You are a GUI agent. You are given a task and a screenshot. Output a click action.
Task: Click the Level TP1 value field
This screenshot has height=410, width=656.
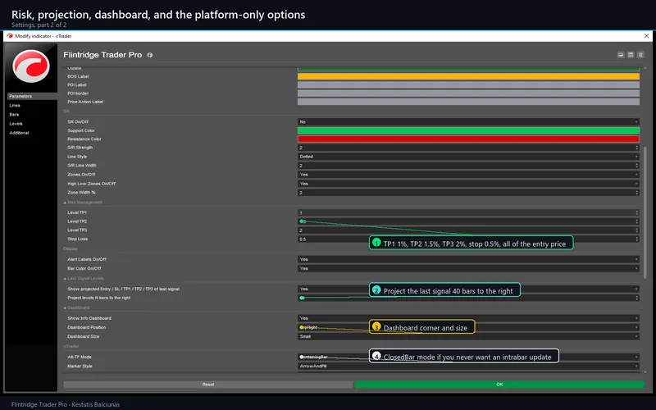pyautogui.click(x=468, y=212)
